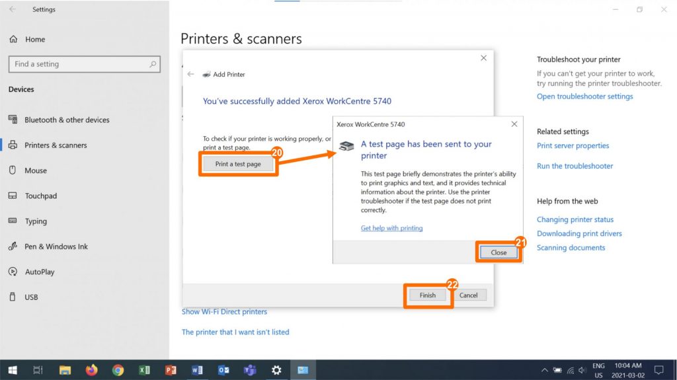Open the Get help with printing link
The height and width of the screenshot is (380, 677).
click(391, 228)
